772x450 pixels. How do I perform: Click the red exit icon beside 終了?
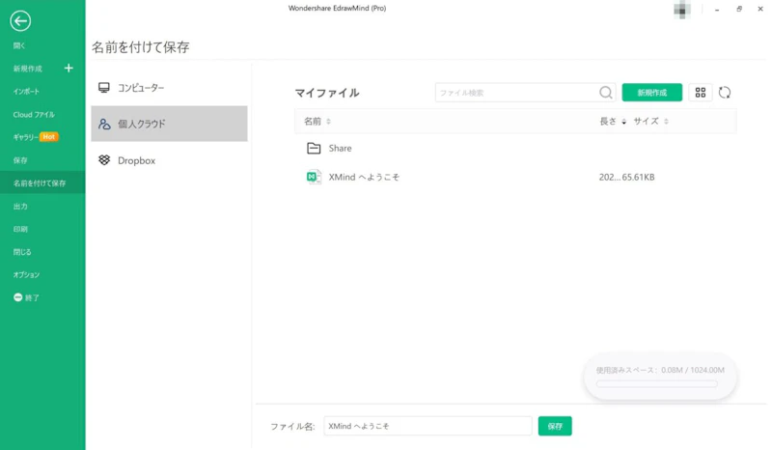tap(17, 297)
